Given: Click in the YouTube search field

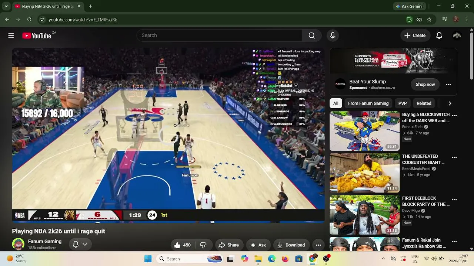Looking at the screenshot, I should pos(219,35).
